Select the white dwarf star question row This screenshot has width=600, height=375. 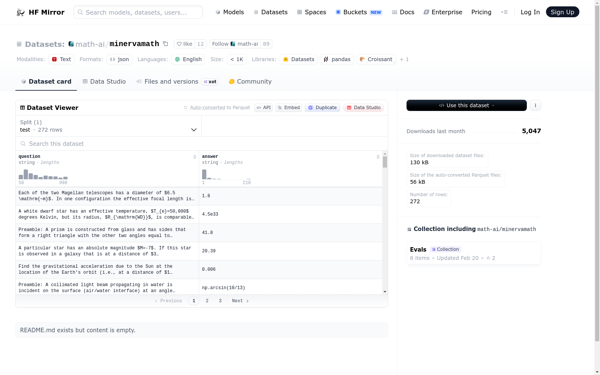click(x=107, y=214)
